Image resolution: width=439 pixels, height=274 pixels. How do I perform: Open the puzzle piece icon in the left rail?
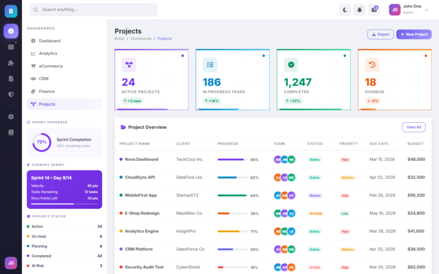11,63
